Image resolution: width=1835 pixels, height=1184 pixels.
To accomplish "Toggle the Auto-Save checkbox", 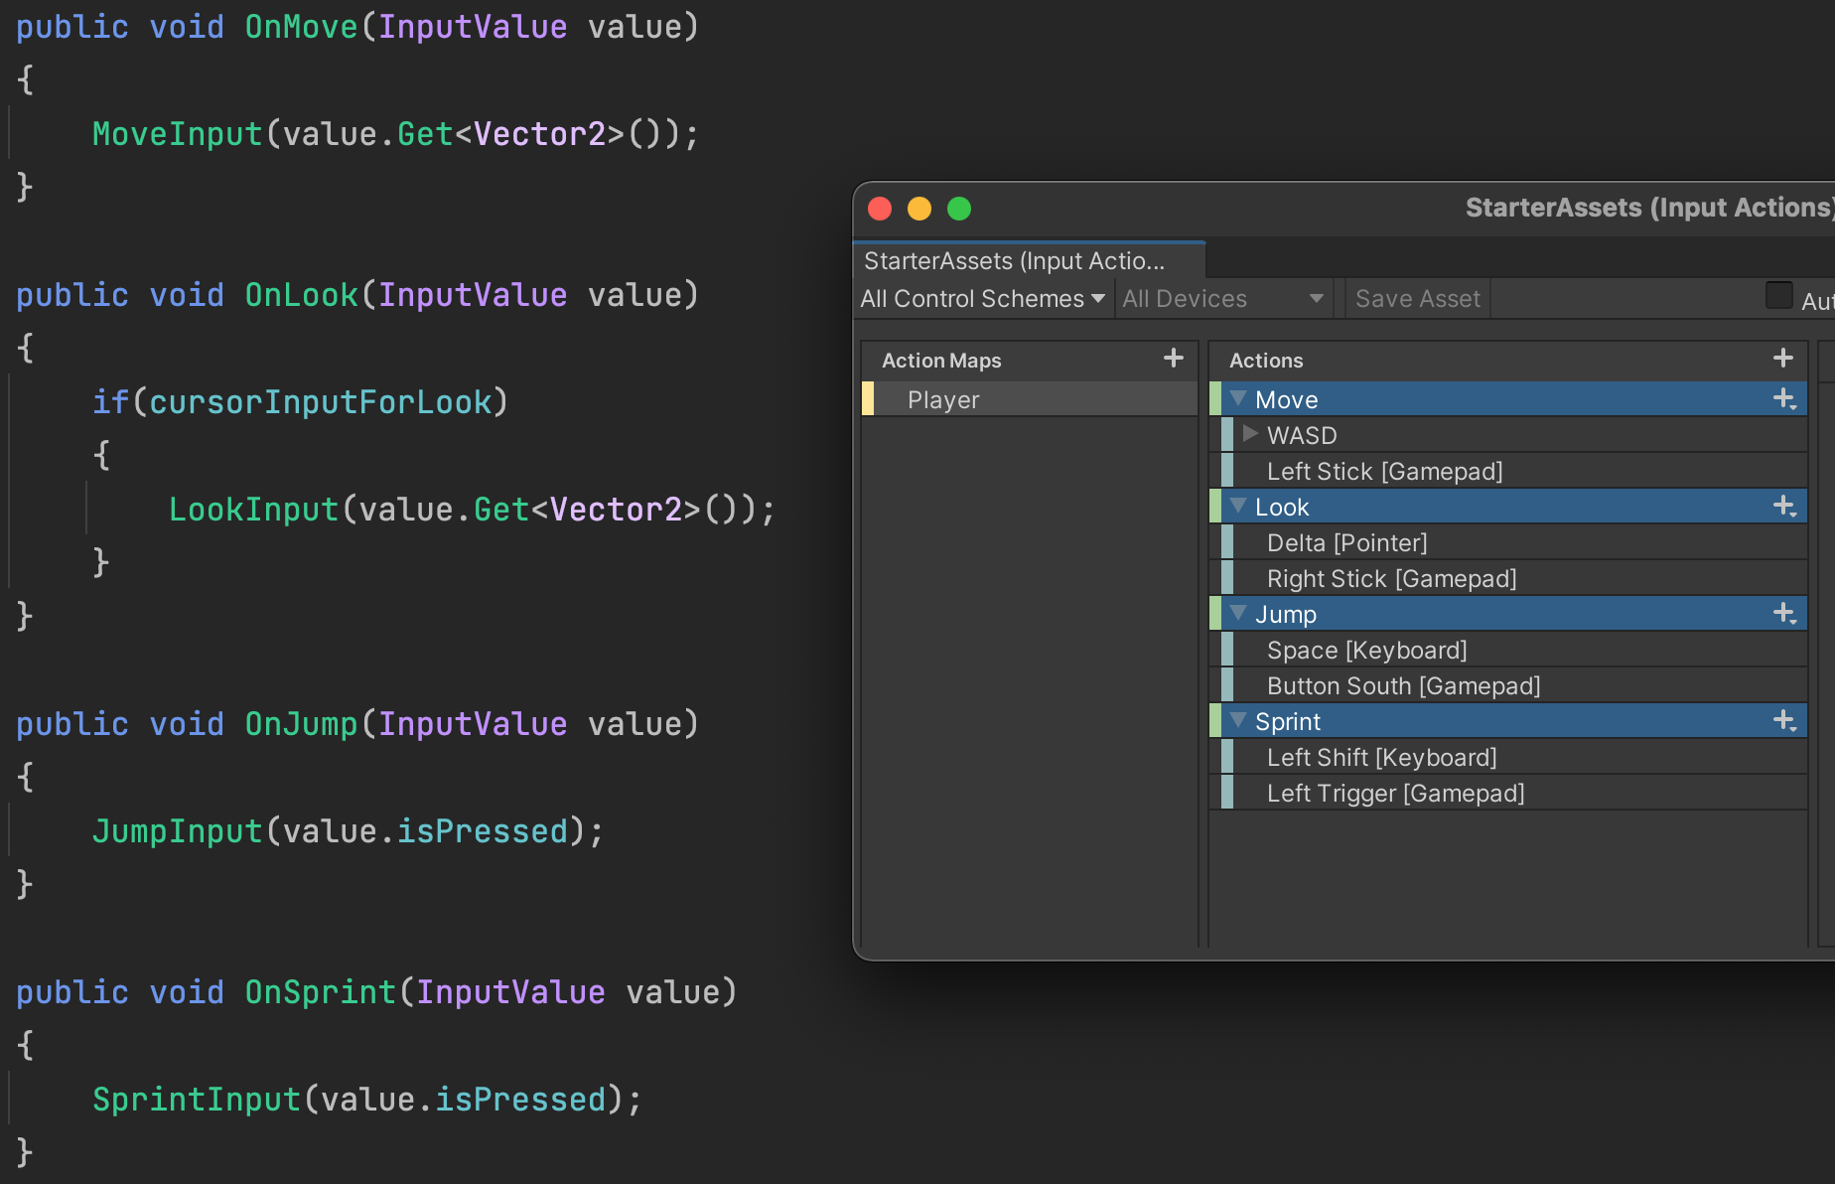I will (x=1778, y=296).
